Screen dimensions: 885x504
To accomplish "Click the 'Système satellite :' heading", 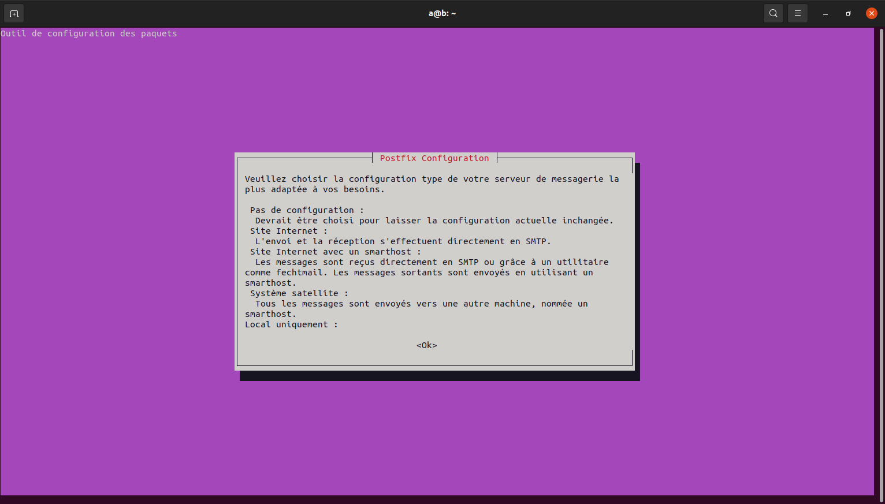I will (299, 293).
